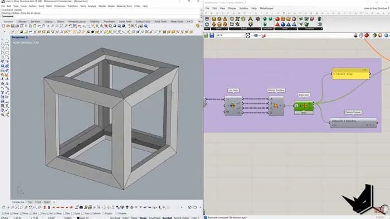Viewport: 390px width, 219px height.
Task: Switch to the Top viewport tab
Action: [x=30, y=202]
